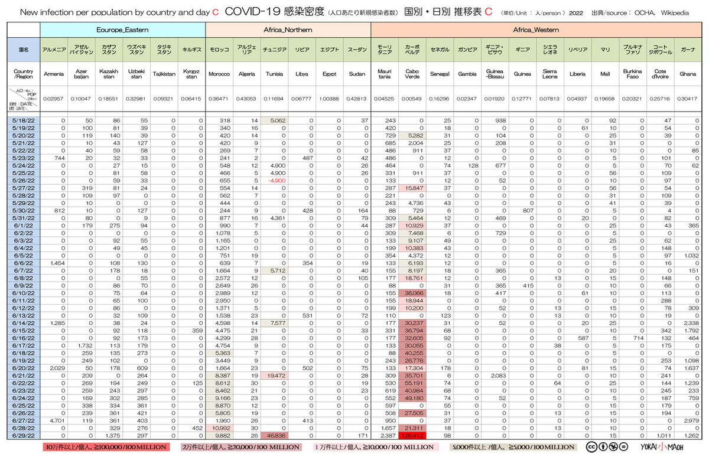This screenshot has width=709, height=457.
Task: Click Cabo Verde value 126,412
Action: click(412, 437)
